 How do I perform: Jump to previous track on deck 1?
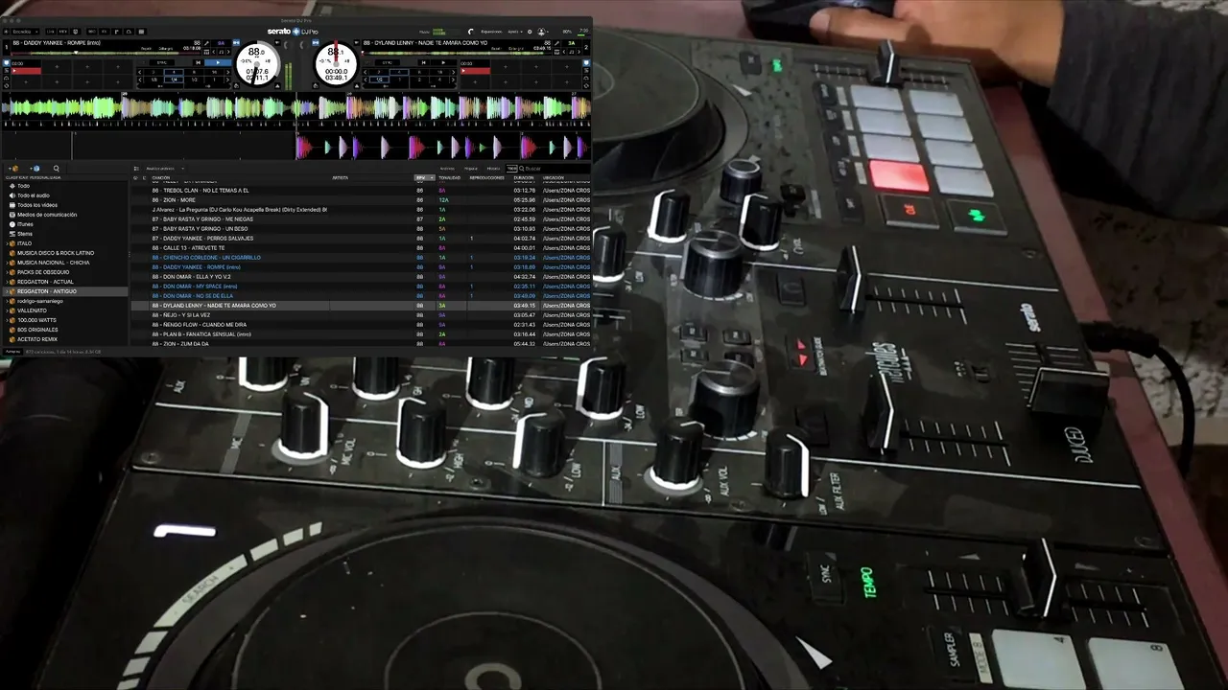click(198, 62)
